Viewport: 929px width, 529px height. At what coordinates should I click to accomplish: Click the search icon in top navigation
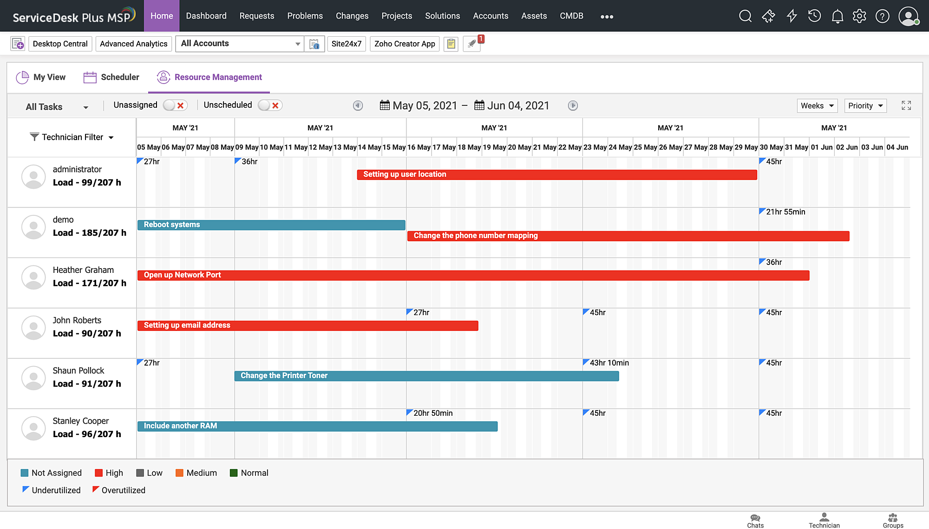coord(745,16)
